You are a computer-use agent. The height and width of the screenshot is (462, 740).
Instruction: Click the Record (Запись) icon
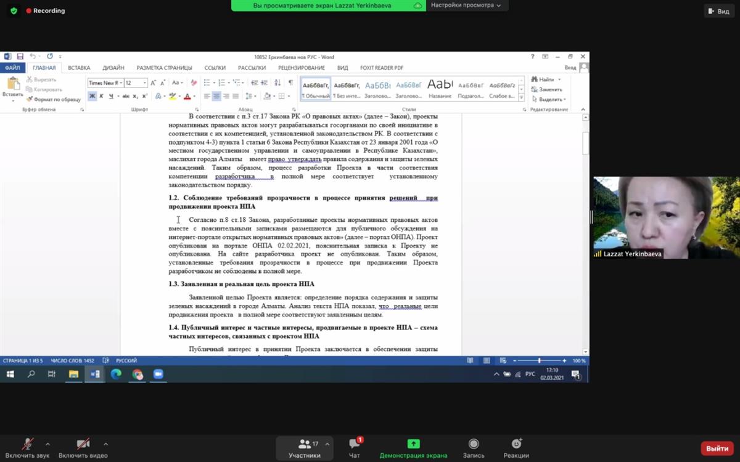[473, 444]
